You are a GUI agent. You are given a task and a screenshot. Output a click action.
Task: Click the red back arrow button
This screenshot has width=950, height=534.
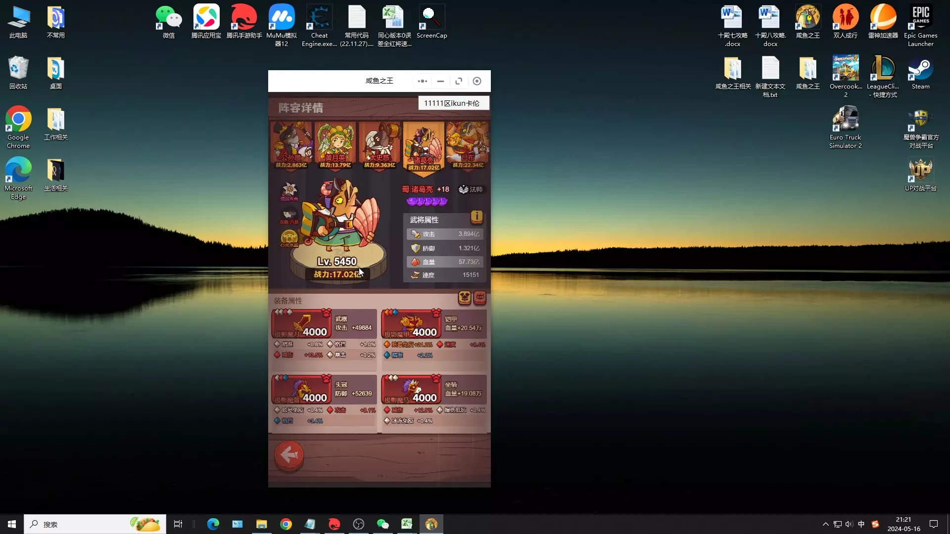point(289,455)
